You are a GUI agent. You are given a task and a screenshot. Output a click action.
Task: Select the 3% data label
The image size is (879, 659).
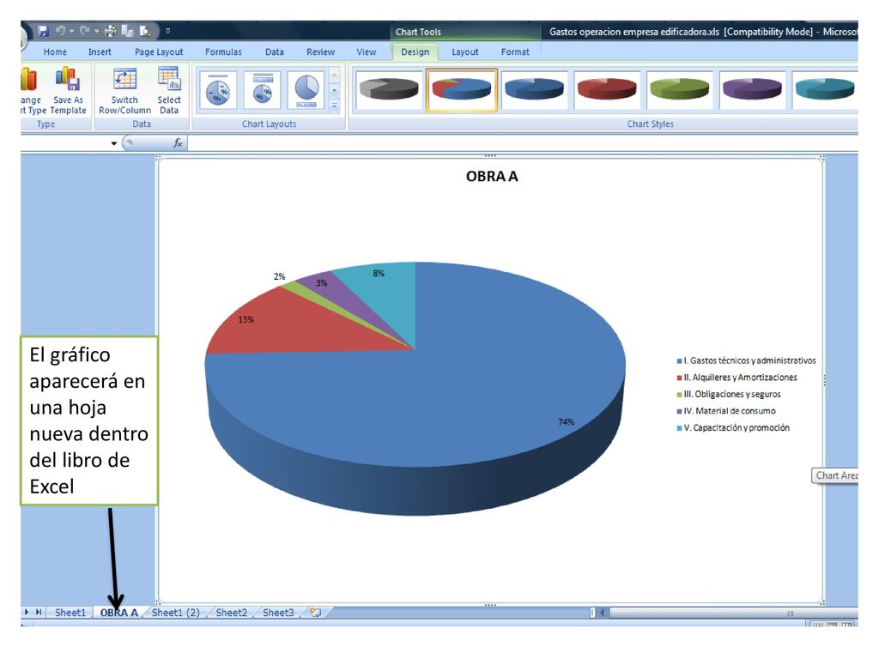tap(322, 283)
